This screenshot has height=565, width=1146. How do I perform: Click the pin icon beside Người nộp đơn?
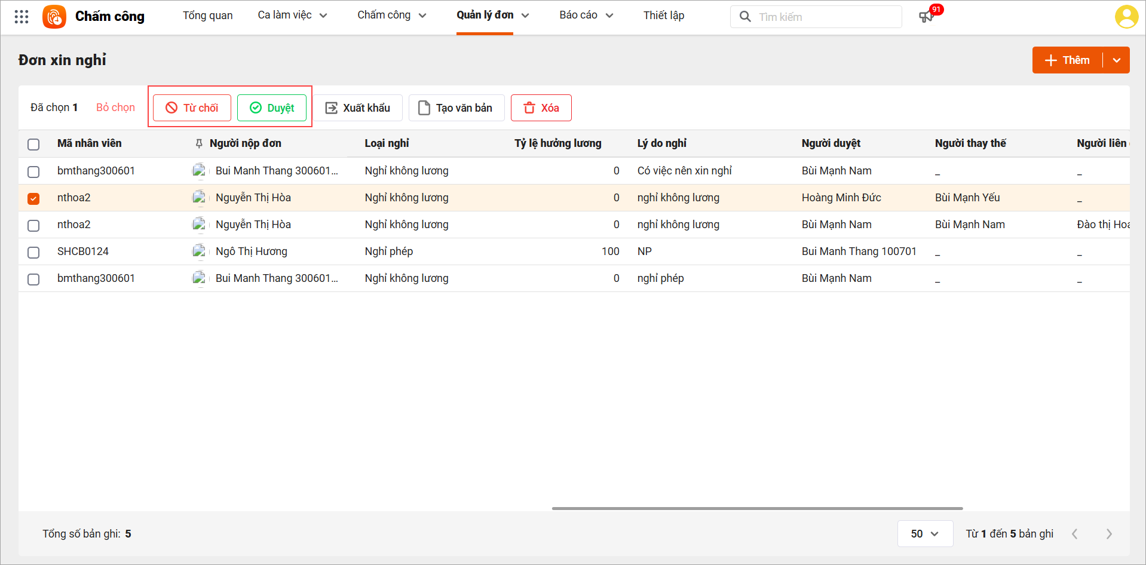point(199,143)
